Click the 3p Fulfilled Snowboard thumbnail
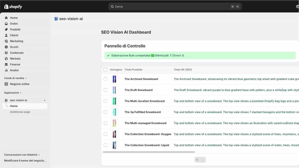The width and height of the screenshot is (299, 168). [x=114, y=112]
